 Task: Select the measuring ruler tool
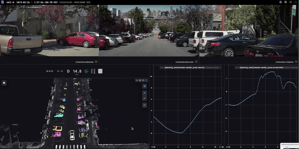point(145,98)
